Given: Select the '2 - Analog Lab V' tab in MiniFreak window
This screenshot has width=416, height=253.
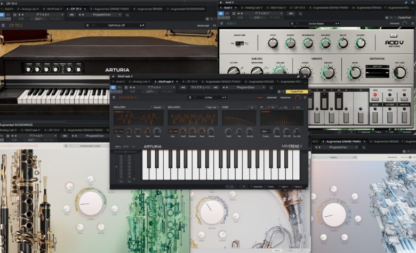Looking at the screenshot, I should (139, 81).
